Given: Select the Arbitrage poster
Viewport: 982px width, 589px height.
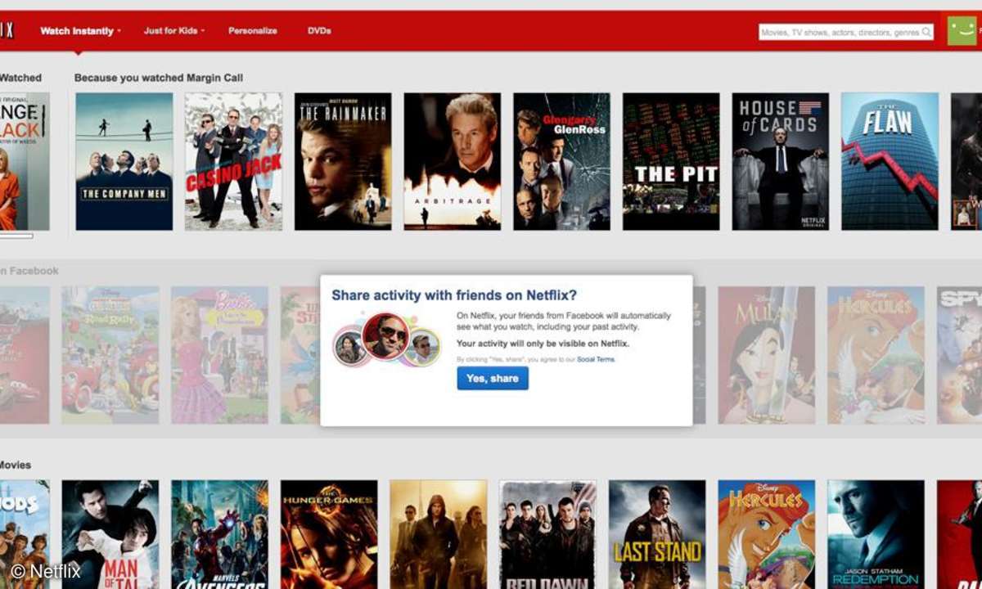Looking at the screenshot, I should pos(453,161).
